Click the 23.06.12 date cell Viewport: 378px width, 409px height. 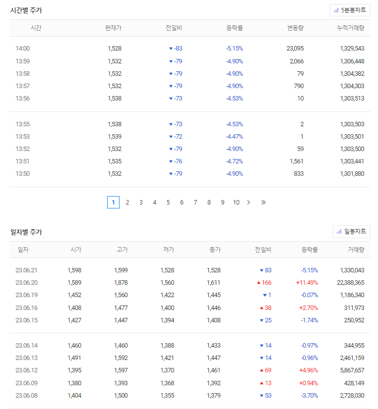click(26, 370)
